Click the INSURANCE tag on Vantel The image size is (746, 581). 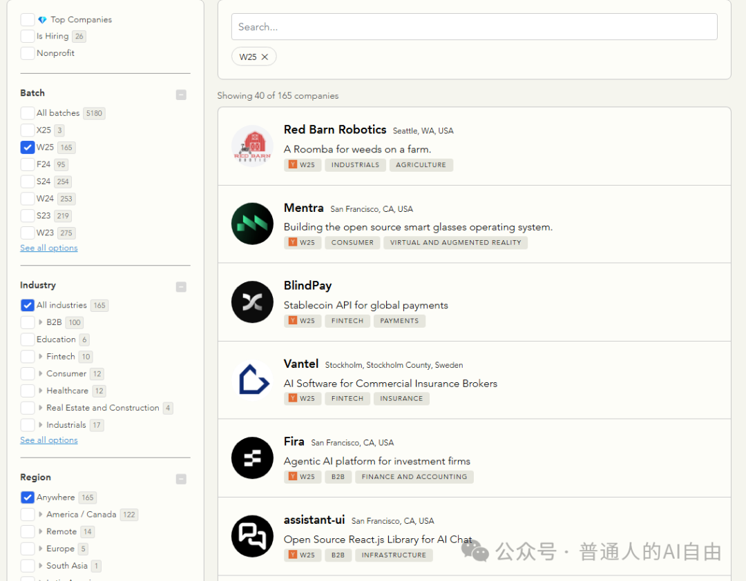tap(401, 399)
